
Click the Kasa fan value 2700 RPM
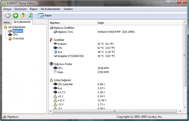pyautogui.click(x=103, y=72)
